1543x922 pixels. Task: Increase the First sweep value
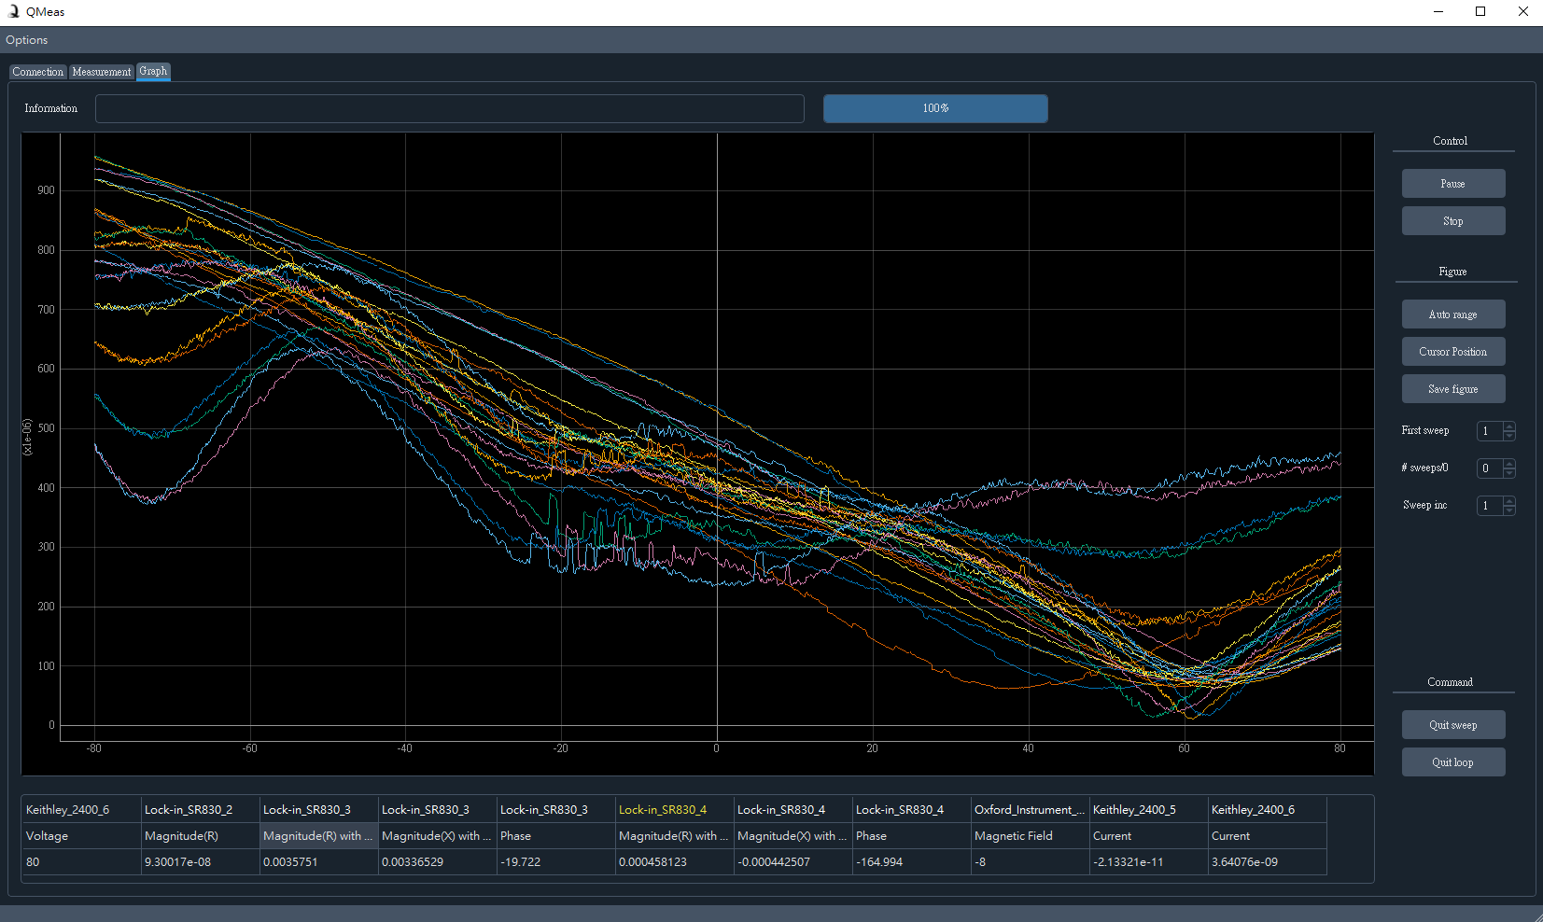1509,426
